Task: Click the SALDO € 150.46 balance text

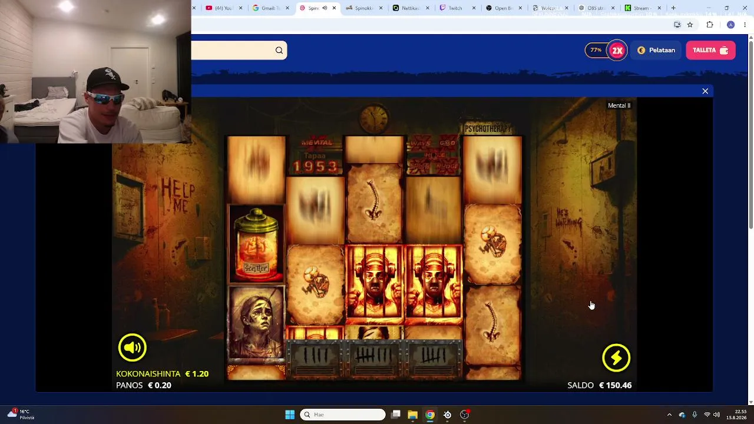Action: point(599,385)
